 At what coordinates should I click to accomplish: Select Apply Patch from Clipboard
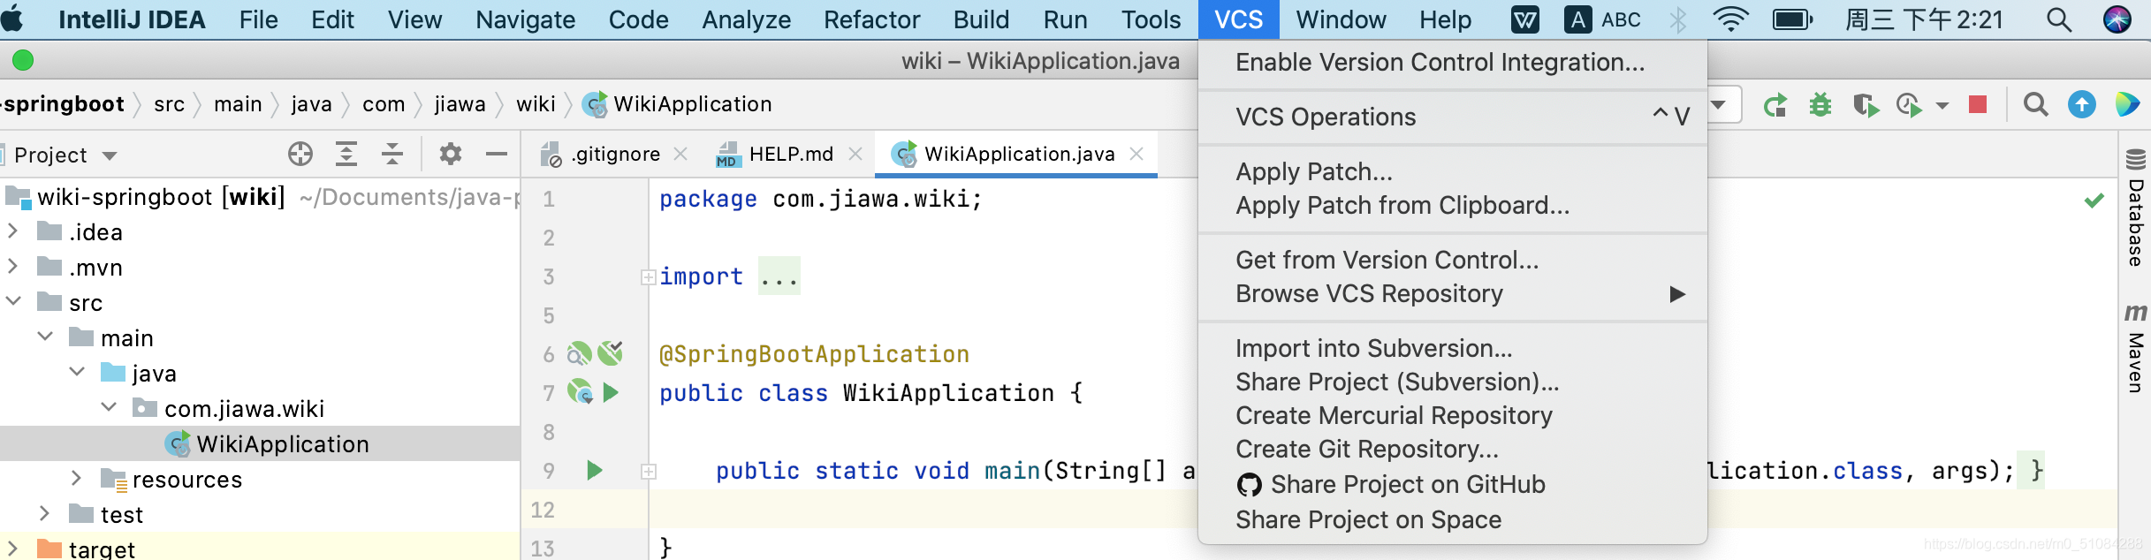tap(1452, 206)
